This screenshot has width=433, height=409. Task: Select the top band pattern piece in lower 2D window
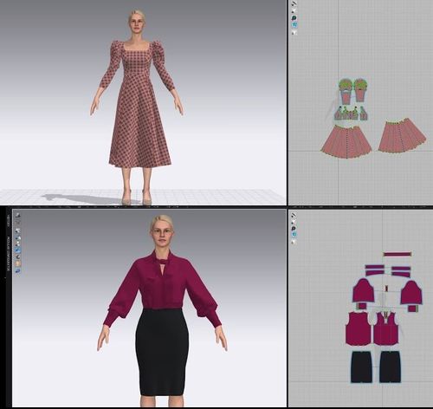pos(397,254)
